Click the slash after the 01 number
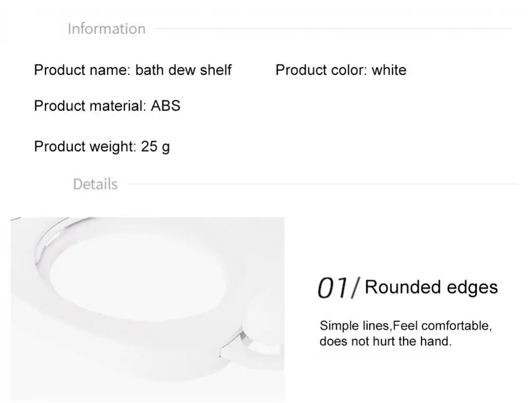Image resolution: width=528 pixels, height=403 pixels. (x=355, y=288)
